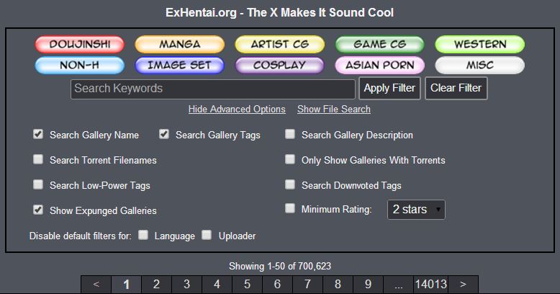Go to page 5
Image resolution: width=560 pixels, height=294 pixels.
pos(247,285)
